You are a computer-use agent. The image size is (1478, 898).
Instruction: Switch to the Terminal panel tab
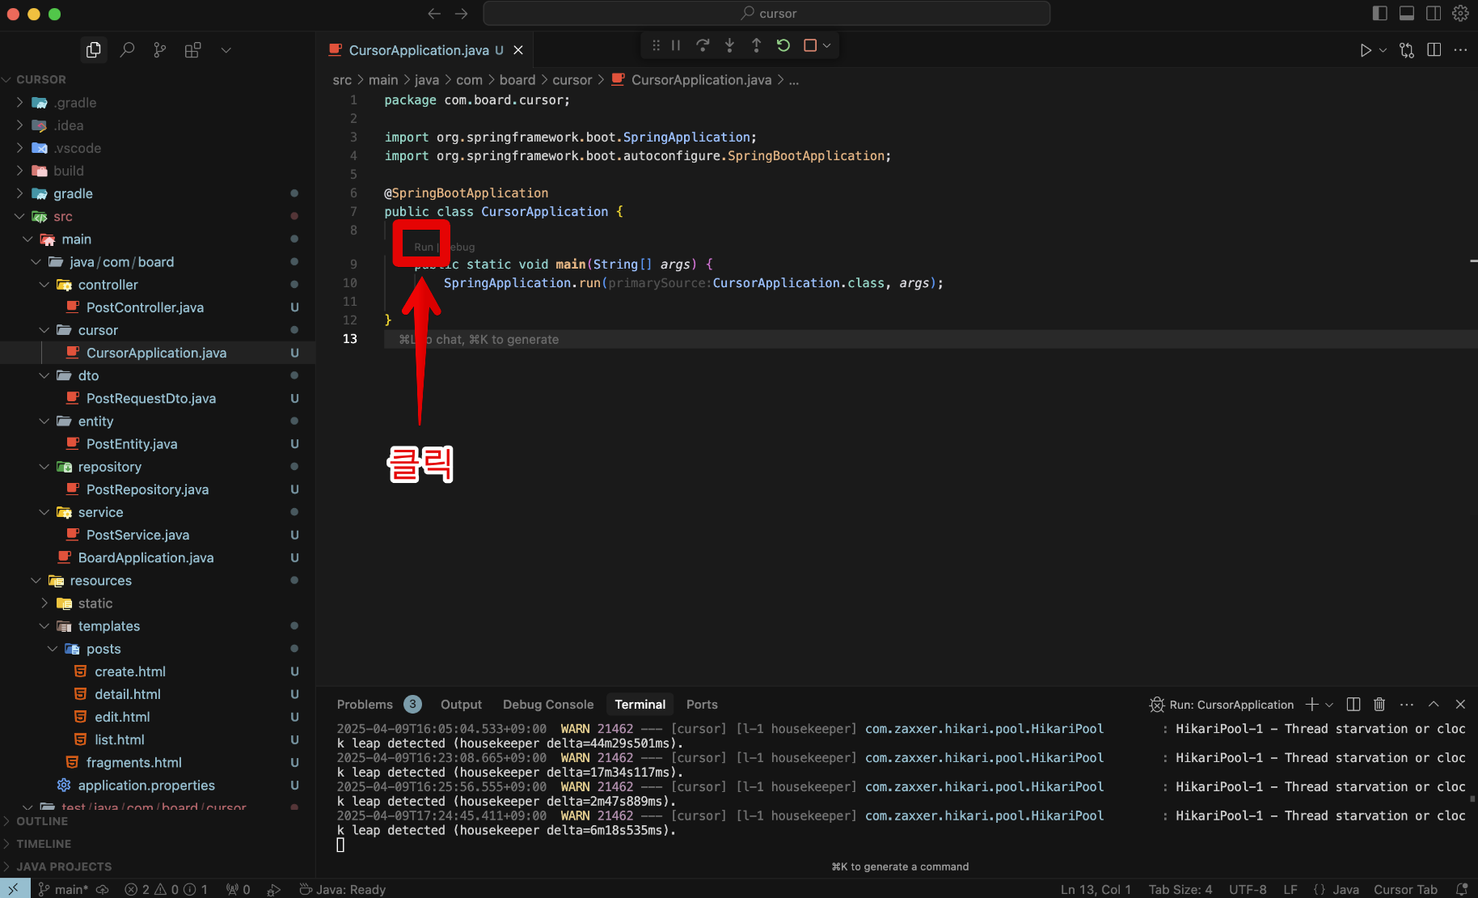640,705
